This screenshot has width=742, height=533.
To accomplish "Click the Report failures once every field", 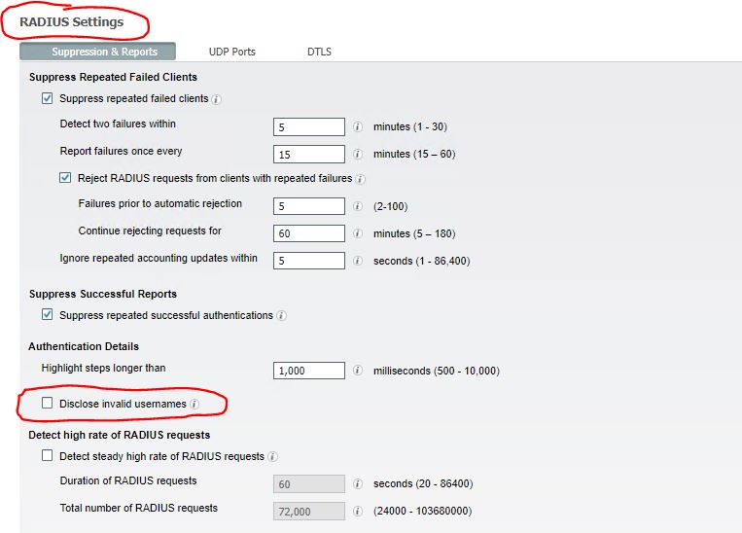I will click(x=309, y=155).
